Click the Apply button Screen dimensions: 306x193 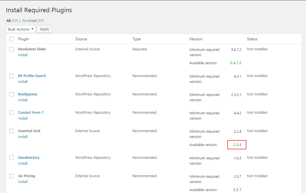(x=45, y=29)
